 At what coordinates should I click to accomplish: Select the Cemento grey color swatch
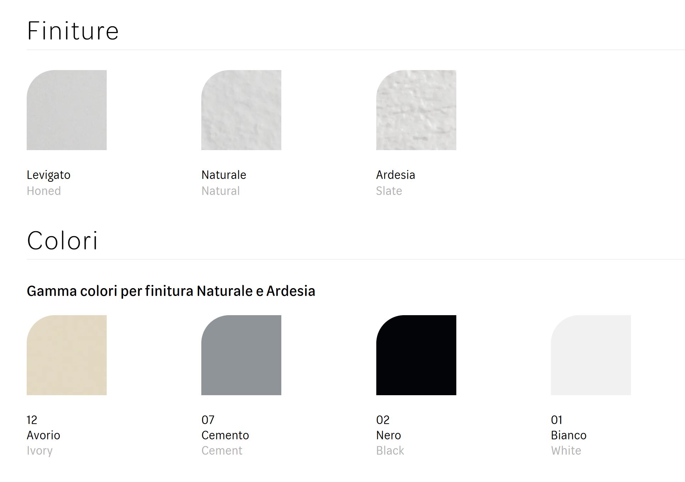tap(241, 355)
